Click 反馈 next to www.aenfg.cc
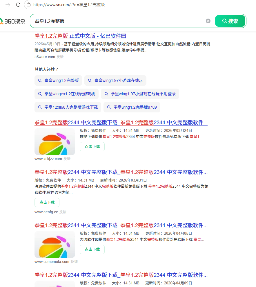 point(63,212)
